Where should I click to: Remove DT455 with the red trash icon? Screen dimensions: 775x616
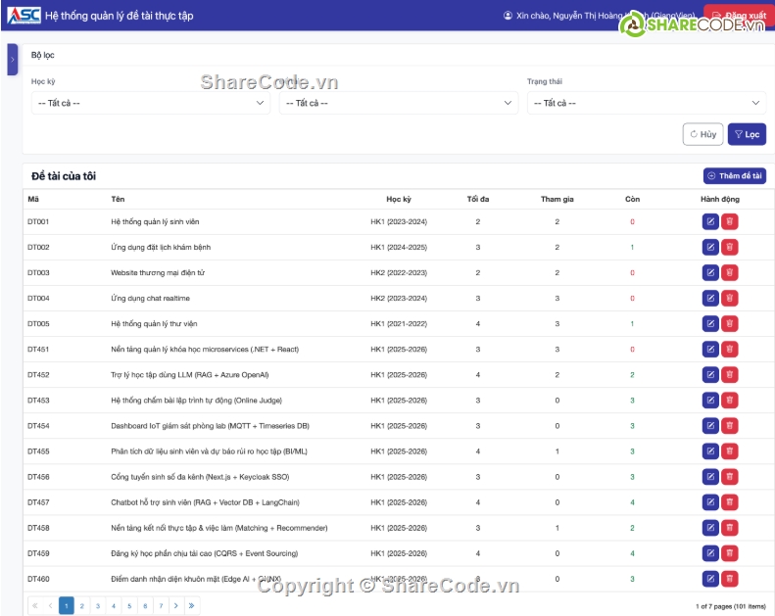[730, 451]
